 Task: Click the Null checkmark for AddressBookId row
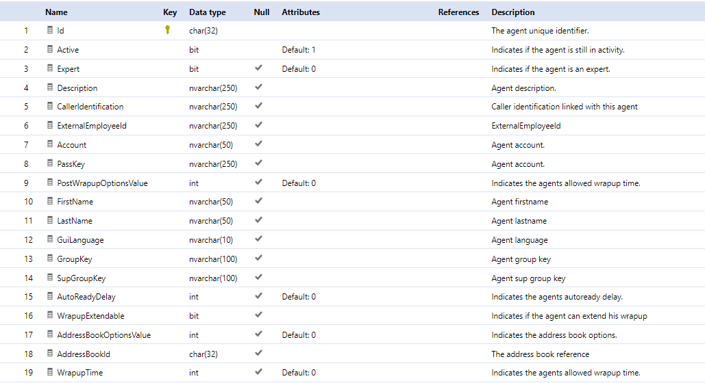click(x=258, y=354)
